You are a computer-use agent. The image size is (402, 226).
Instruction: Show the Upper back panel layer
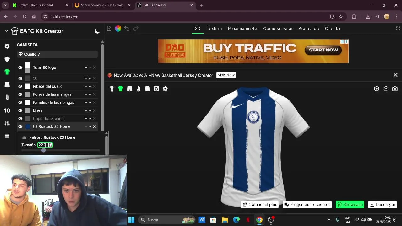pos(20,119)
